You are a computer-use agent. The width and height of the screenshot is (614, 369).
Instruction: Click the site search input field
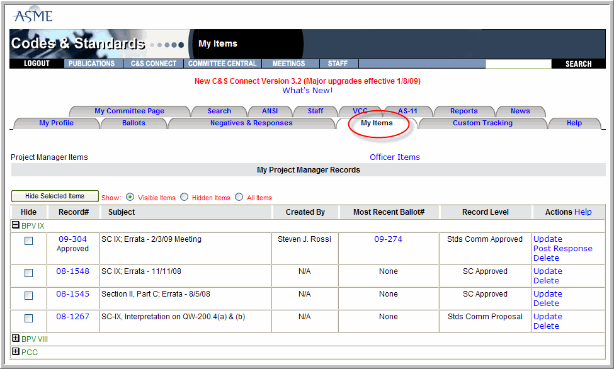(518, 64)
